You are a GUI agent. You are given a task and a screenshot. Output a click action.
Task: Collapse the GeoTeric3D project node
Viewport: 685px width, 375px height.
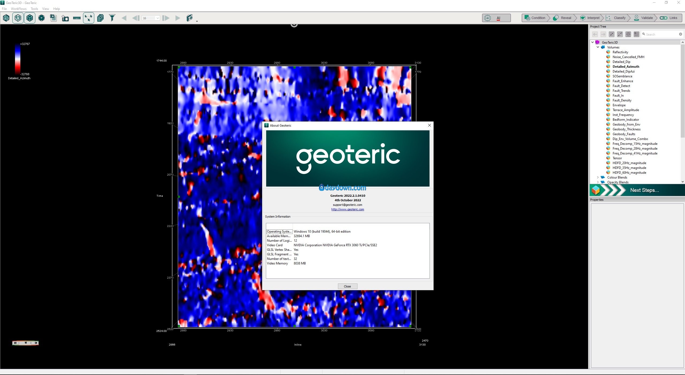pos(593,42)
